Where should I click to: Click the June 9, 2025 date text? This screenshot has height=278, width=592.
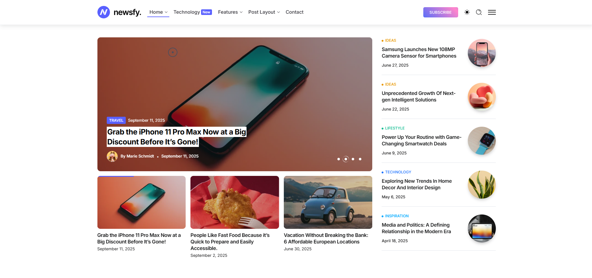click(394, 153)
